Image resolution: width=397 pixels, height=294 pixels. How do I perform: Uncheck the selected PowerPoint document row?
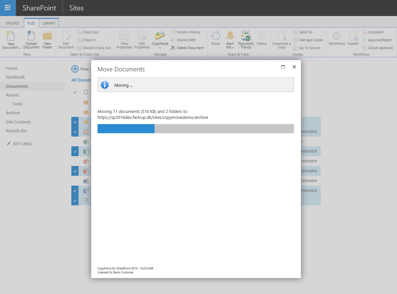coord(75,171)
